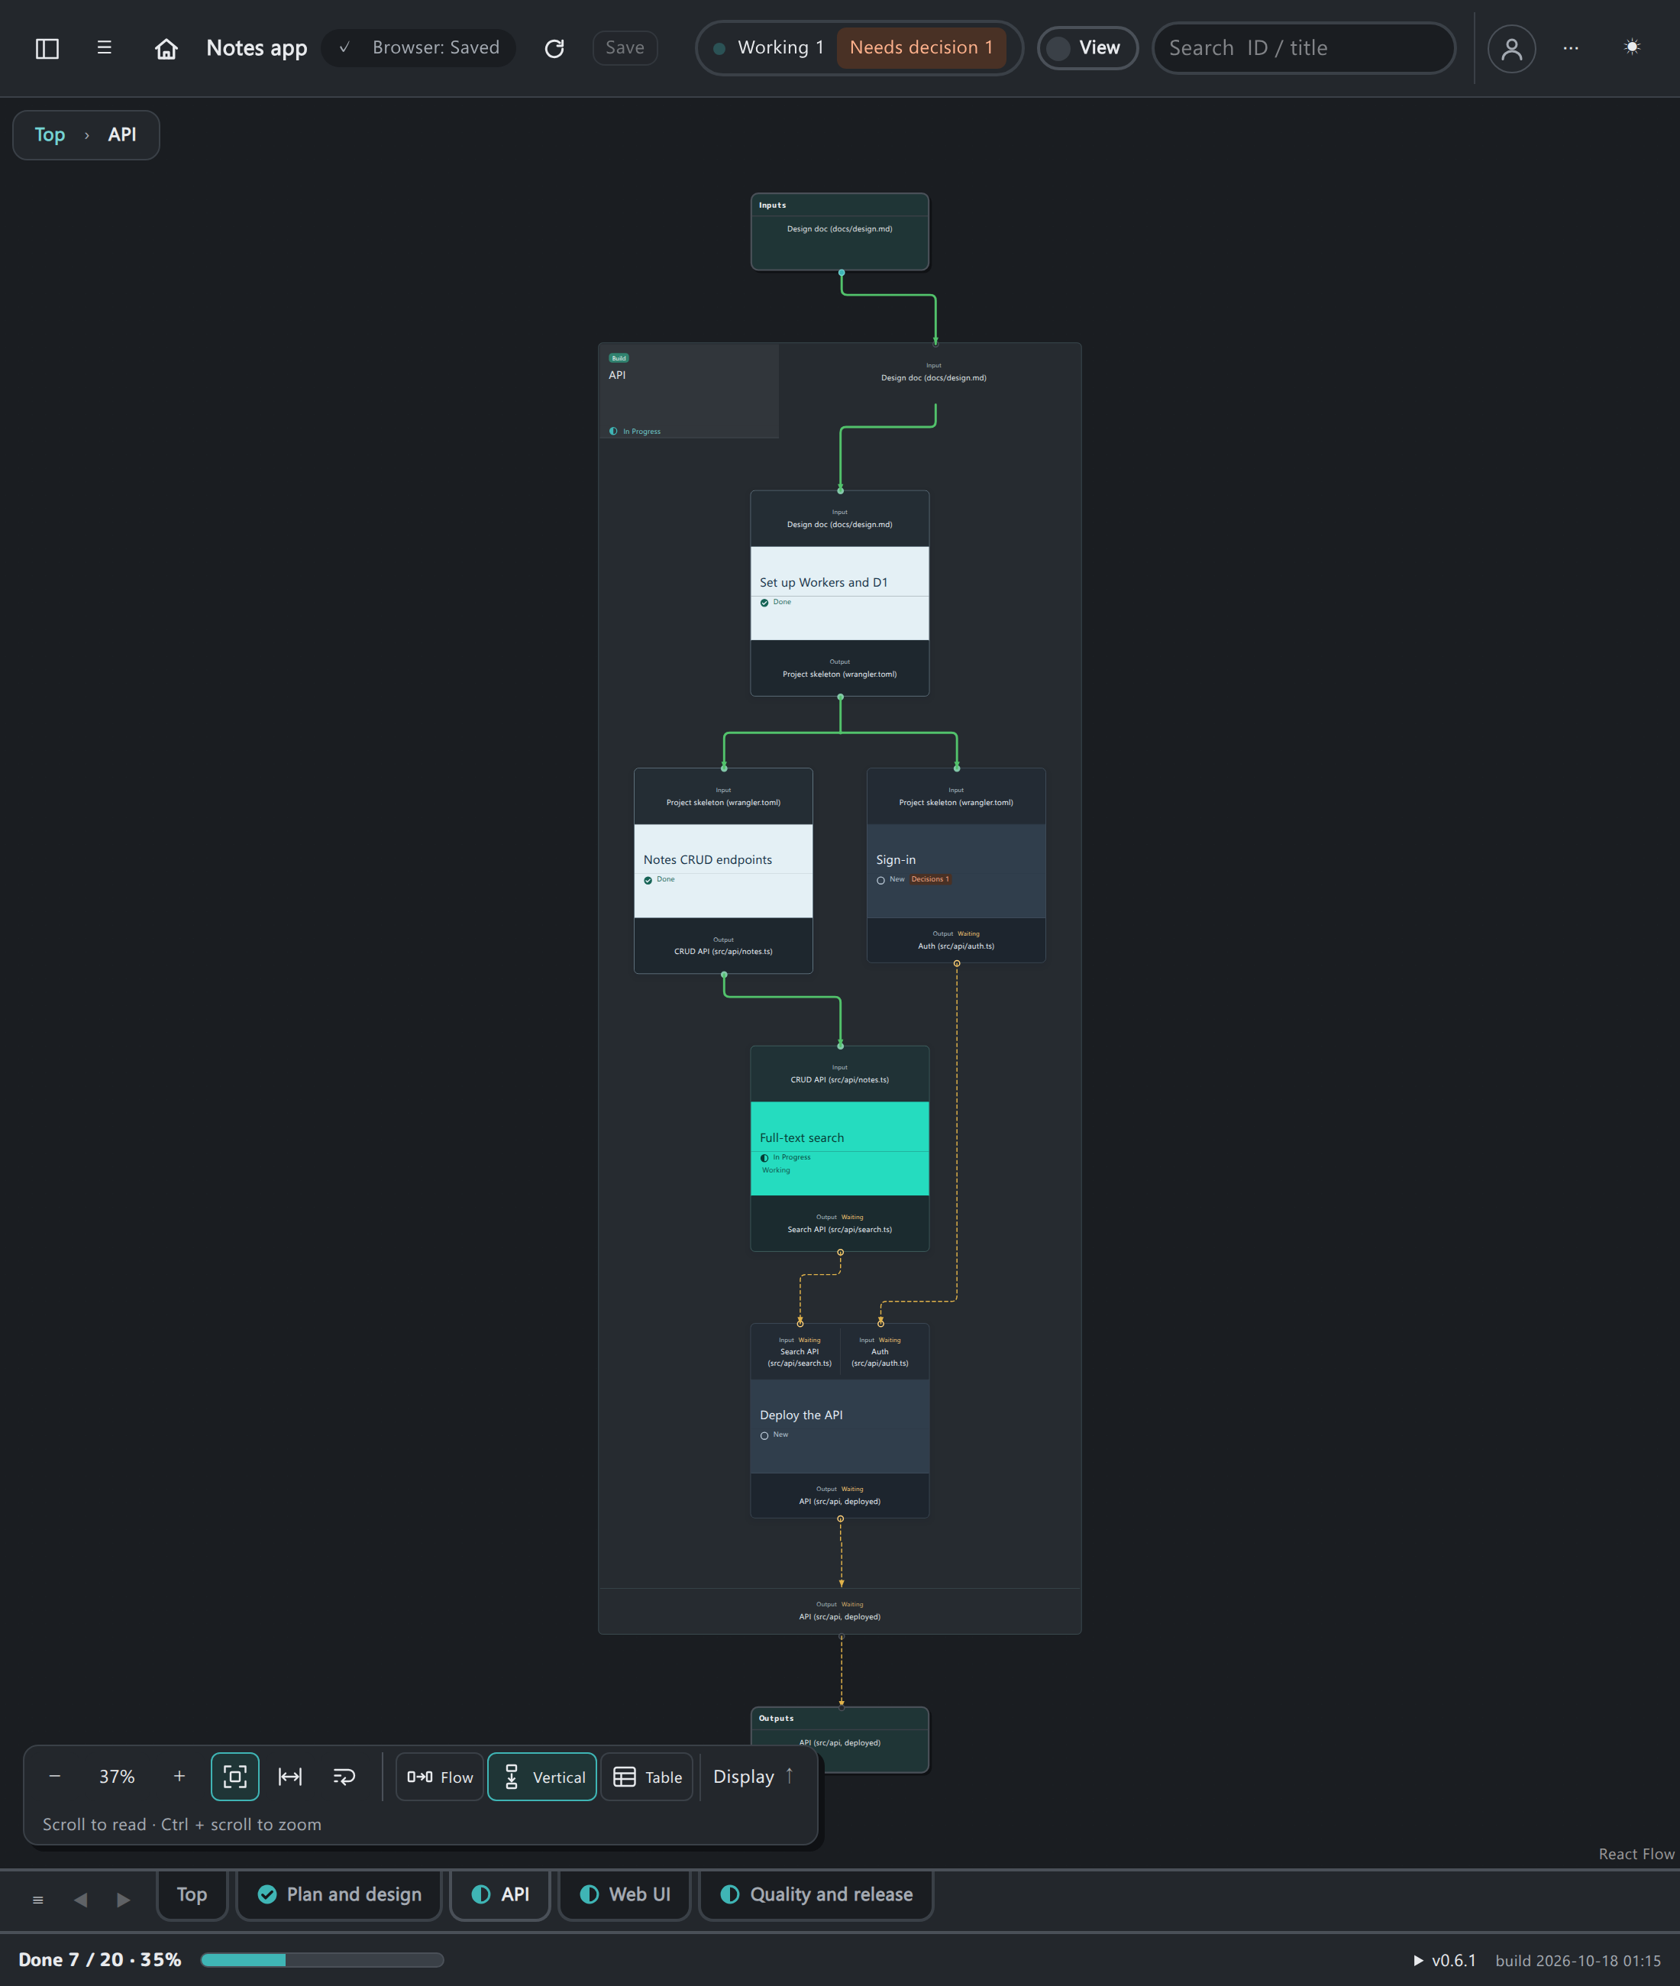This screenshot has width=1680, height=1986.
Task: Click the fit-width icon
Action: click(x=289, y=1777)
